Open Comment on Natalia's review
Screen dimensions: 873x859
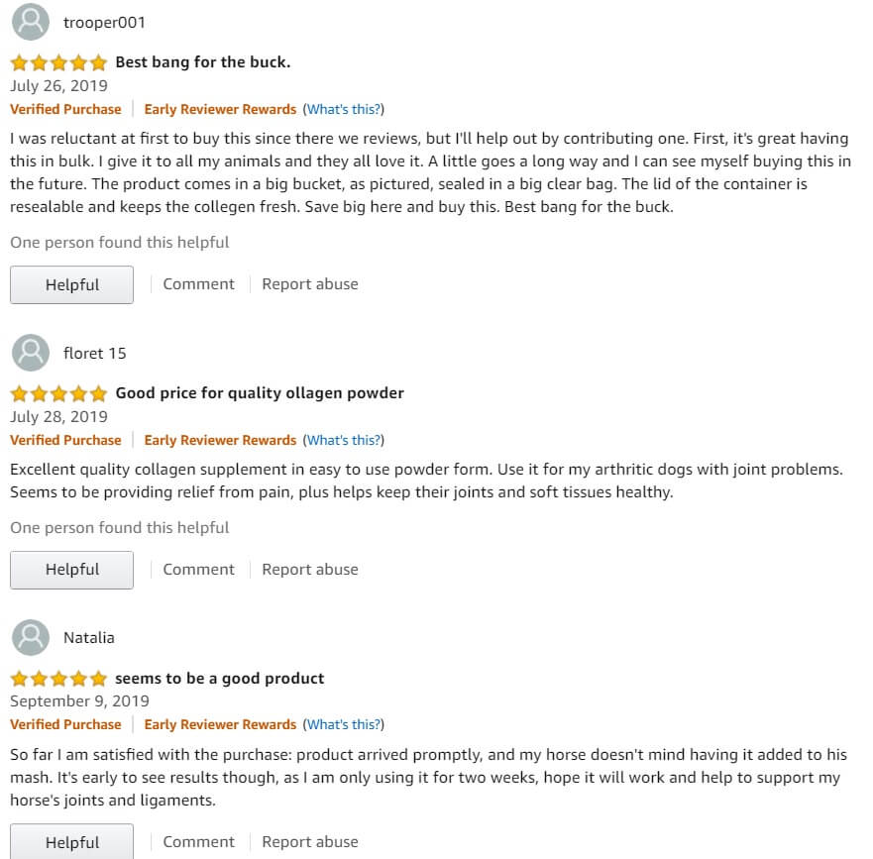coord(199,842)
